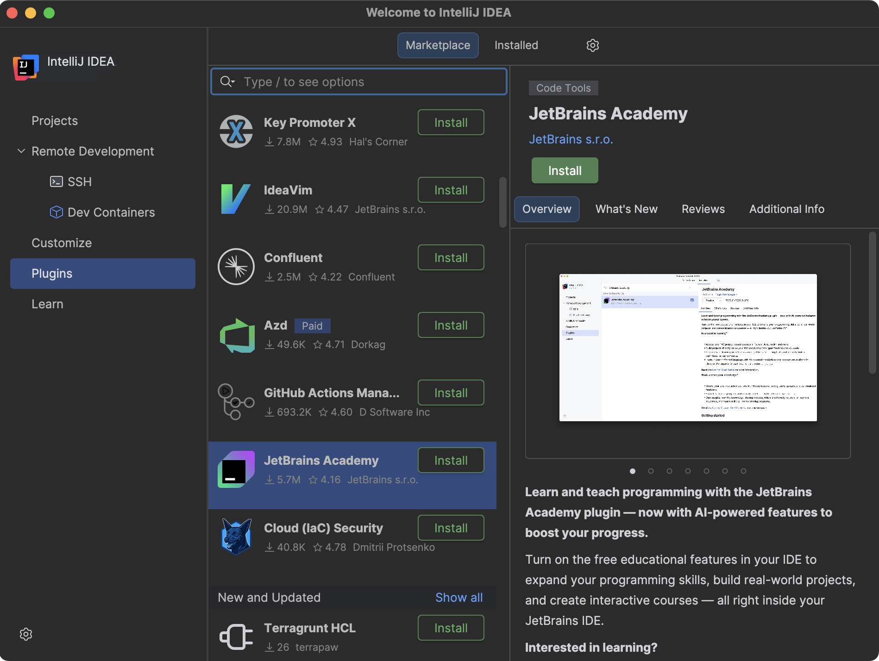Select Plugins in the sidebar
Image resolution: width=879 pixels, height=661 pixels.
pos(103,274)
